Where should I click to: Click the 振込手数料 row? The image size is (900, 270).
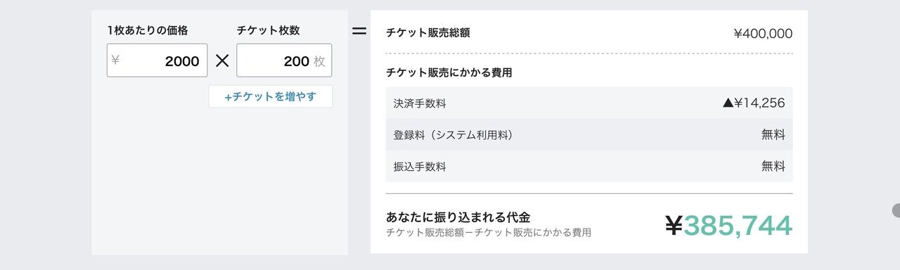tap(589, 166)
